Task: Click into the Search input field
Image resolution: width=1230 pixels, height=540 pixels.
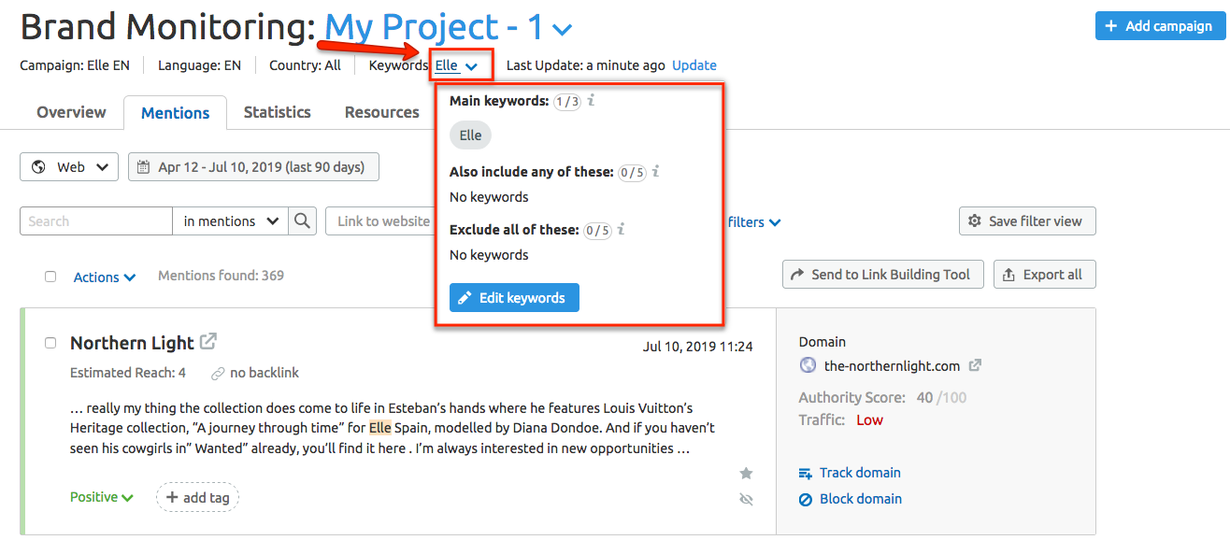Action: [x=96, y=221]
